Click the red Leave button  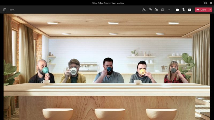coord(201,10)
